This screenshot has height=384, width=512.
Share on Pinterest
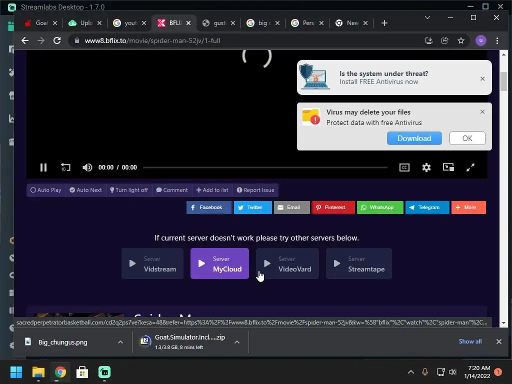click(333, 207)
